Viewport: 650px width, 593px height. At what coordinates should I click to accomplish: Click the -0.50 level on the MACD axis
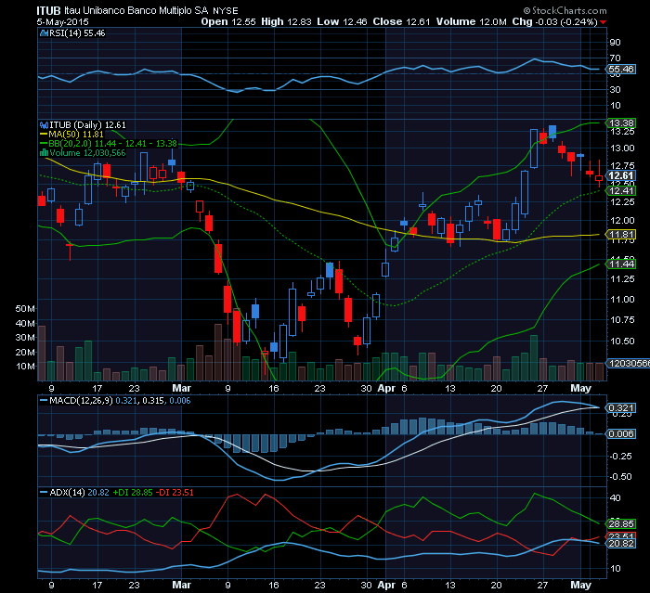[x=620, y=477]
